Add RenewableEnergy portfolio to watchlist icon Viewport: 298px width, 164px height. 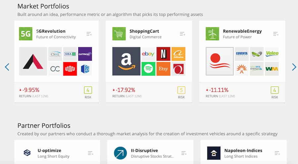point(276,34)
